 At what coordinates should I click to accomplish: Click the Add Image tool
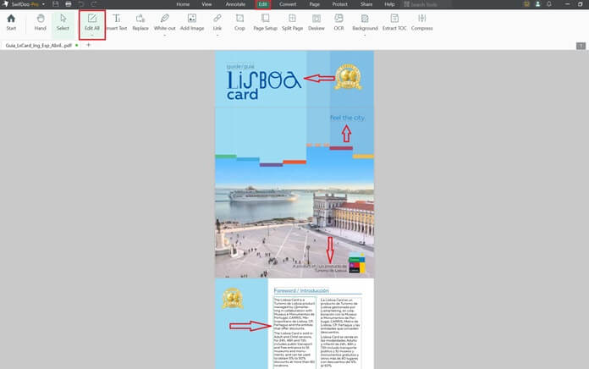point(192,22)
